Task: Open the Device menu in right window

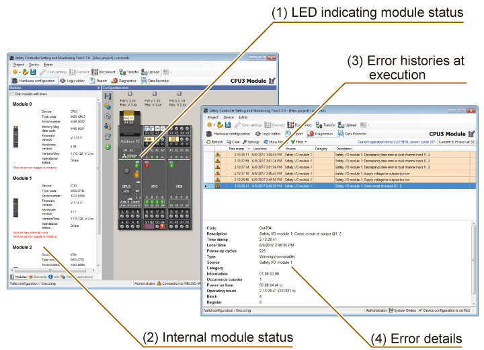Action: pos(229,117)
